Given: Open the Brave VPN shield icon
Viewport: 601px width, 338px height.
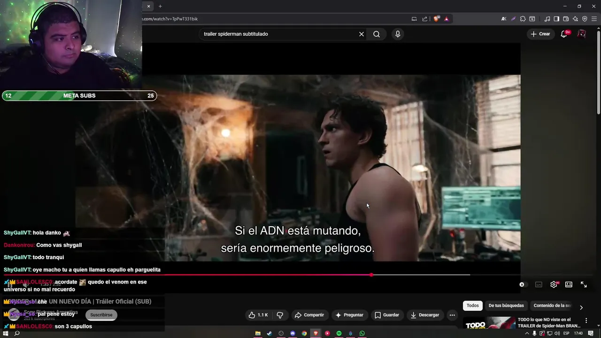Looking at the screenshot, I should (585, 19).
